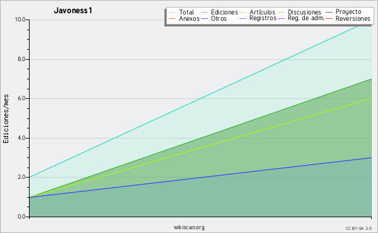Click the CC BY-SA 3.0 license text
The height and width of the screenshot is (233, 378).
coord(358,228)
